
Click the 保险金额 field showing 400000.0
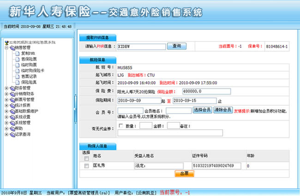(207, 91)
